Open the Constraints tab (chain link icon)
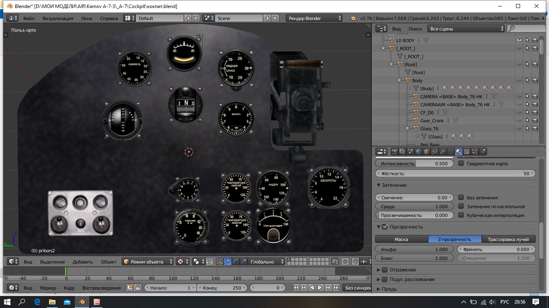Image resolution: width=549 pixels, height=308 pixels. click(x=434, y=152)
